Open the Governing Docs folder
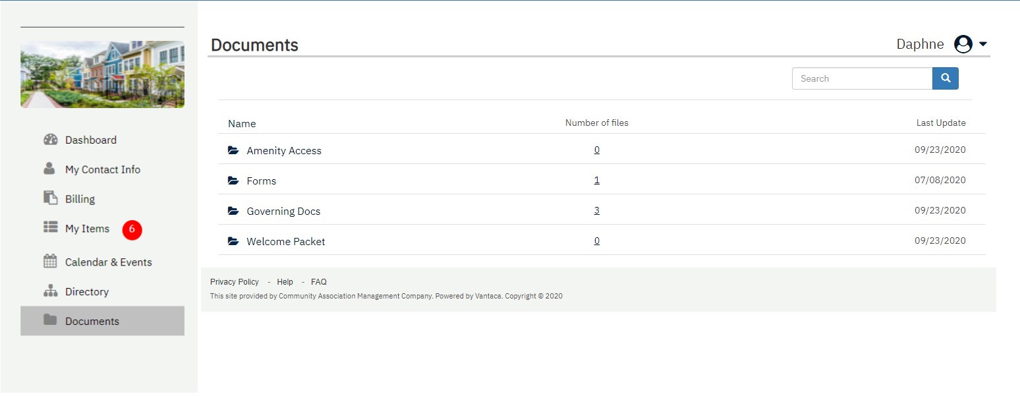 [x=283, y=211]
